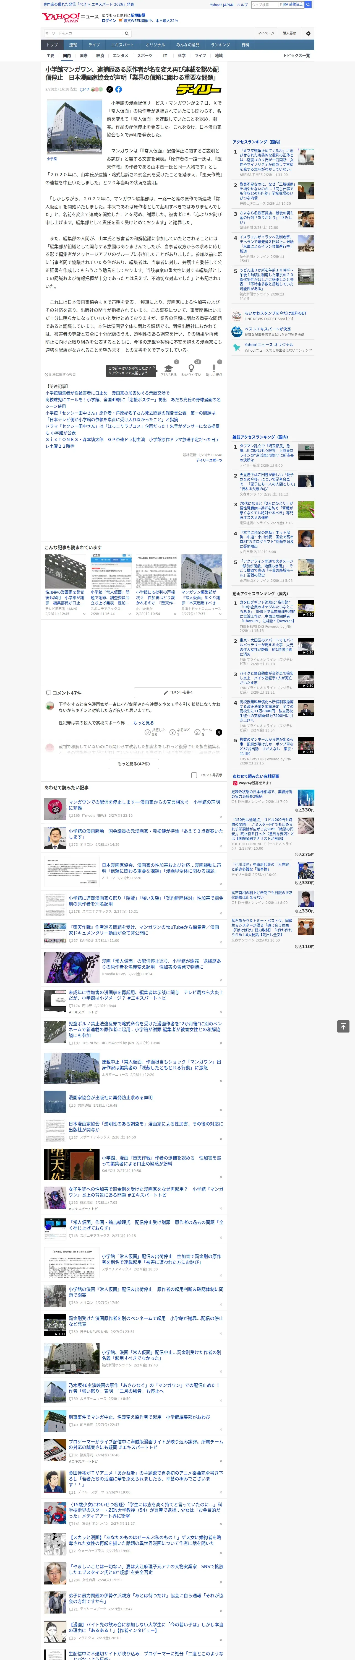This screenshot has height=1660, width=355.
Task: Select the ライブ tab in blue bar
Action: 94,45
